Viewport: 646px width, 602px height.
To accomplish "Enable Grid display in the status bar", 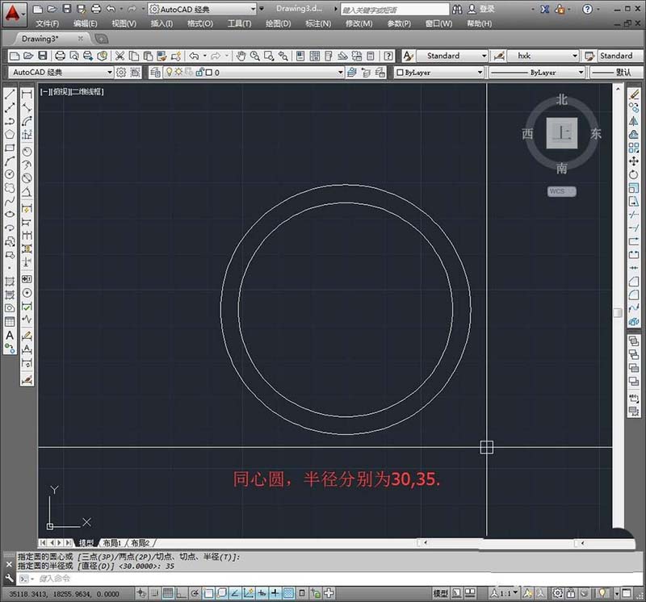I will [x=169, y=592].
